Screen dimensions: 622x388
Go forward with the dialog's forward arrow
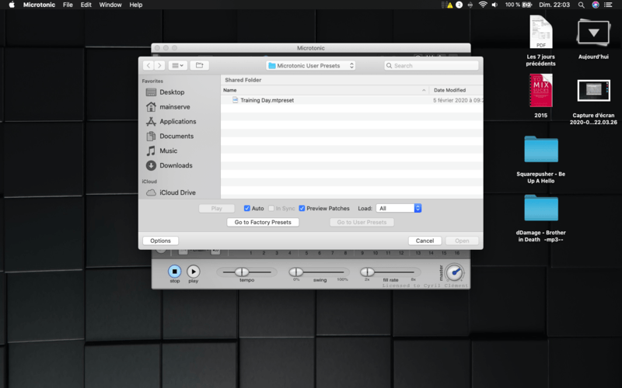click(159, 65)
